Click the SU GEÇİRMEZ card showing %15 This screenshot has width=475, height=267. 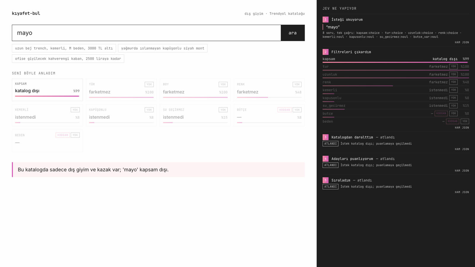[x=195, y=115]
